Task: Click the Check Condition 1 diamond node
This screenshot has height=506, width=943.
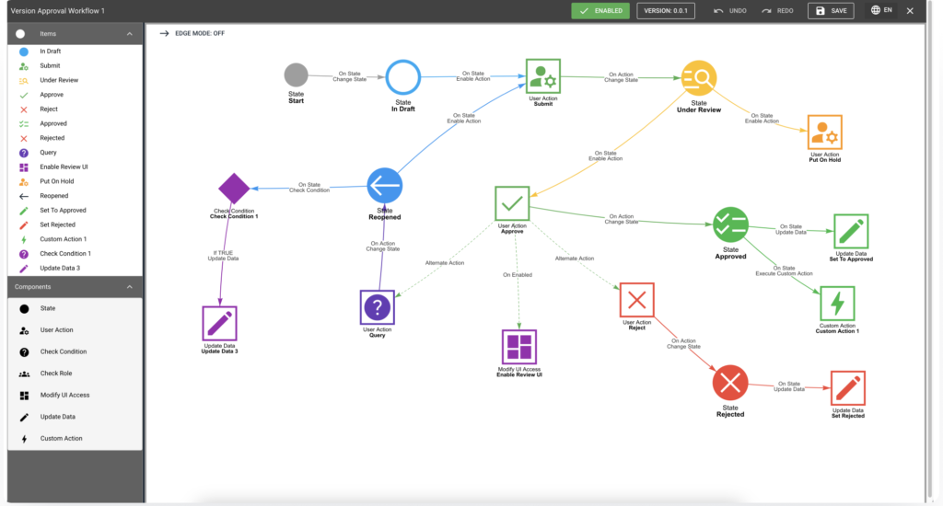Action: [234, 189]
